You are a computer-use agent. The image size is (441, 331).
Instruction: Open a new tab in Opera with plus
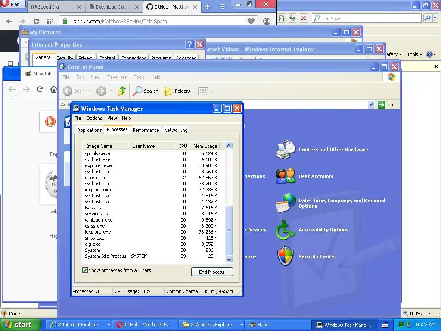coord(208,7)
